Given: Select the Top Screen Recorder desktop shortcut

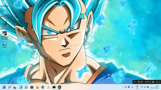Looking at the screenshot, I should pyautogui.click(x=5, y=35).
